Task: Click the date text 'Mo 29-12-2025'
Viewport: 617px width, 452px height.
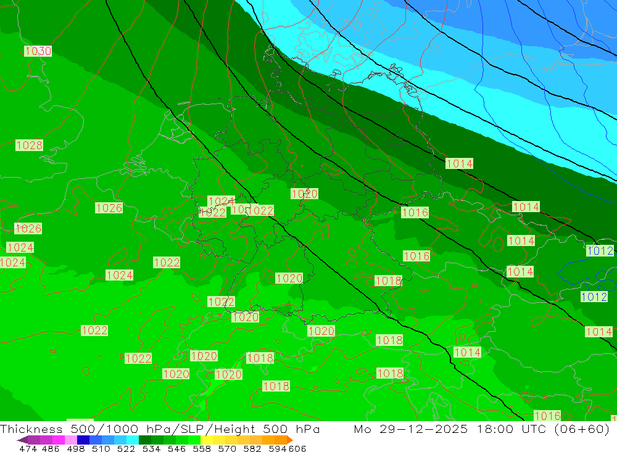Action: click(x=411, y=429)
